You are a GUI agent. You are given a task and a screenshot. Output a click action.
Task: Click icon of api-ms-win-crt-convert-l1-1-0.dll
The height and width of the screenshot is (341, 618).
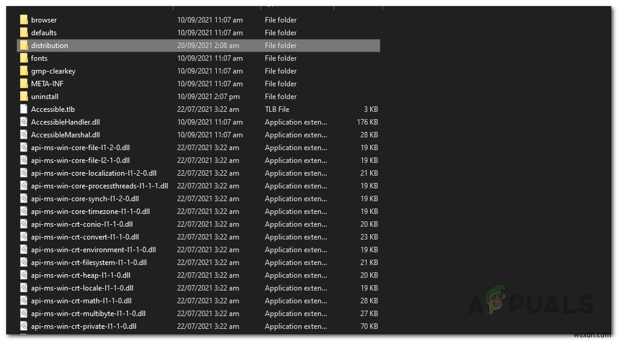click(x=24, y=237)
